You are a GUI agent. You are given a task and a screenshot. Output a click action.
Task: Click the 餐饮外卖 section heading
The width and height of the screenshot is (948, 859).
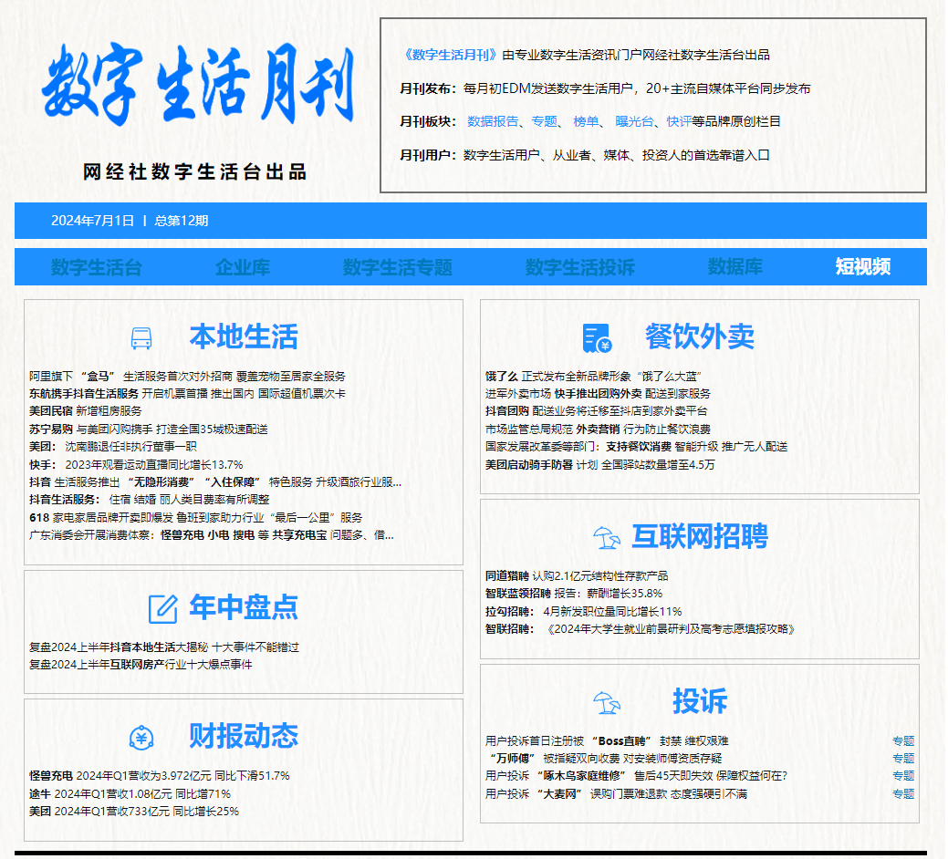pyautogui.click(x=700, y=337)
